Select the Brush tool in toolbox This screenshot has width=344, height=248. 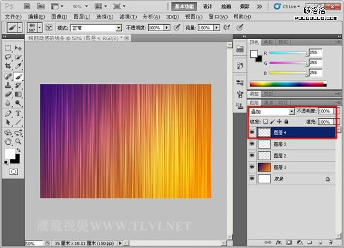tap(18, 76)
